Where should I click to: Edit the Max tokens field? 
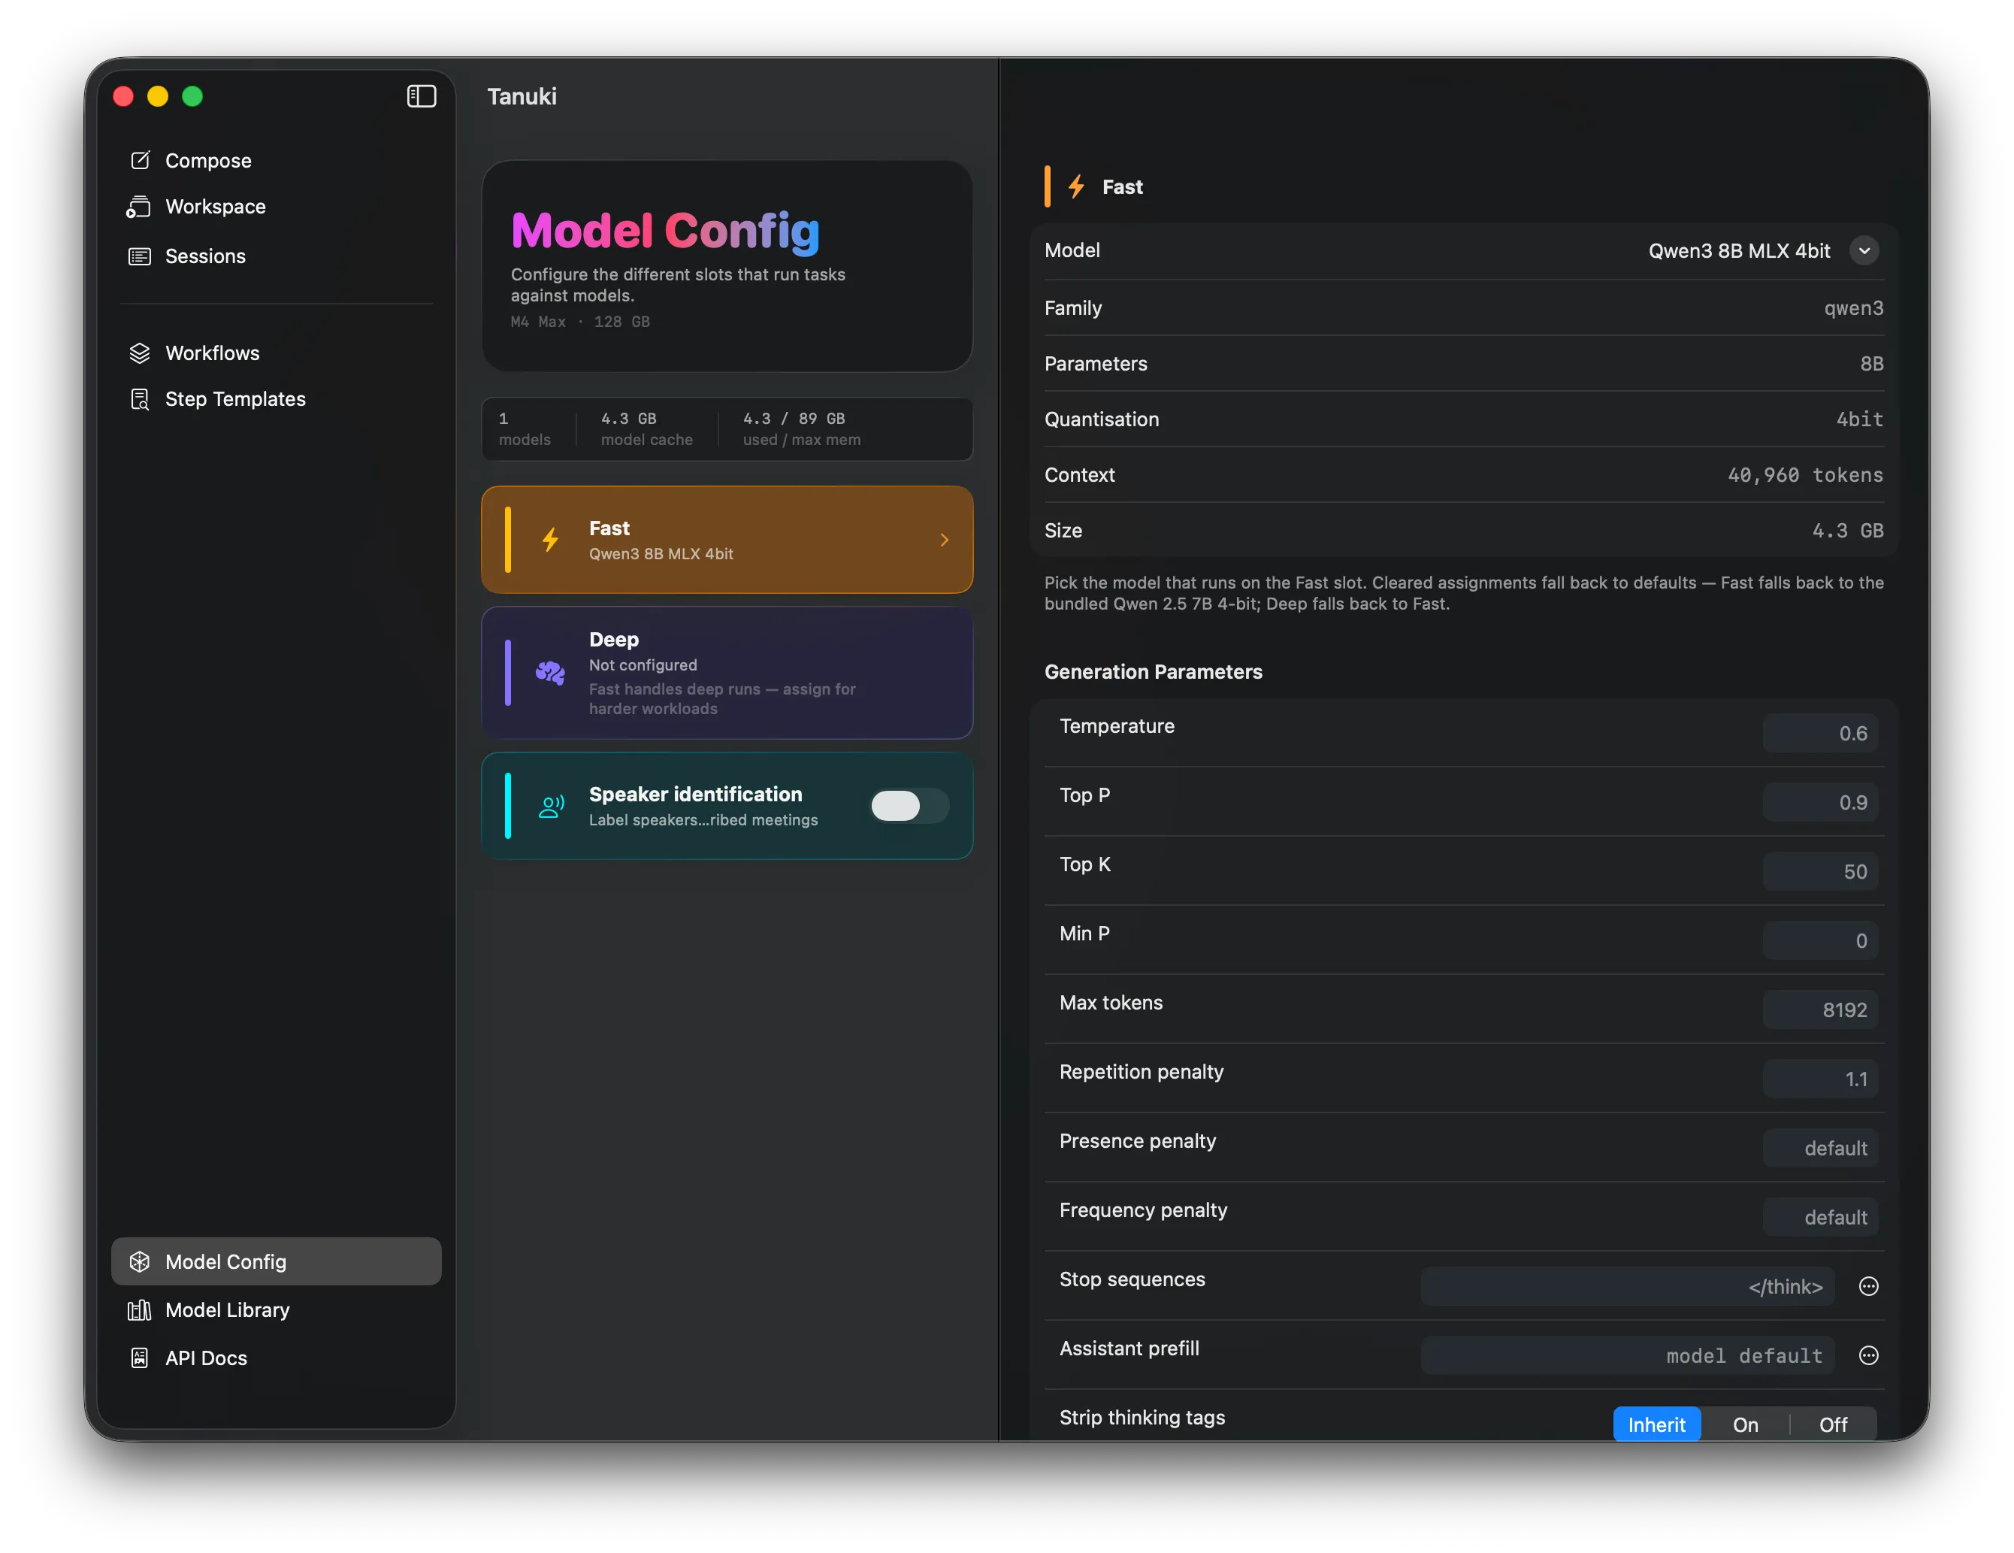tap(1820, 1010)
